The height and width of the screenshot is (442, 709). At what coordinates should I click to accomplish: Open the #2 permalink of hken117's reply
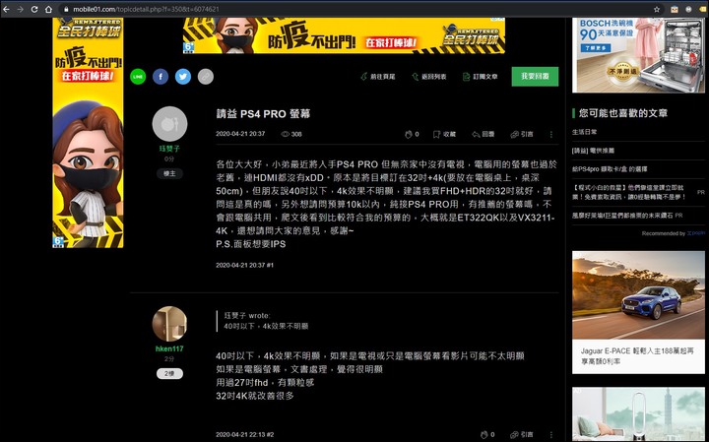tap(270, 434)
